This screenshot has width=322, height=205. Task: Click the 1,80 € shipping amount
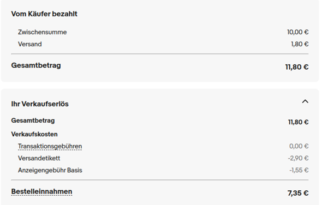pyautogui.click(x=300, y=44)
